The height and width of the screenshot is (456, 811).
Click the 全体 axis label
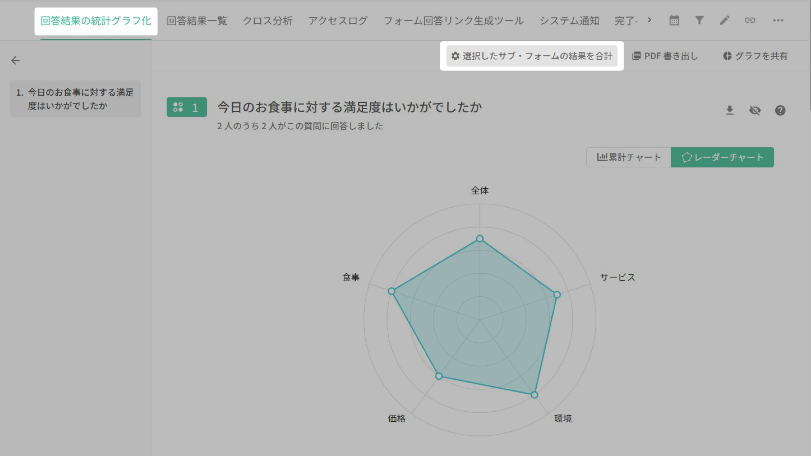(x=480, y=190)
